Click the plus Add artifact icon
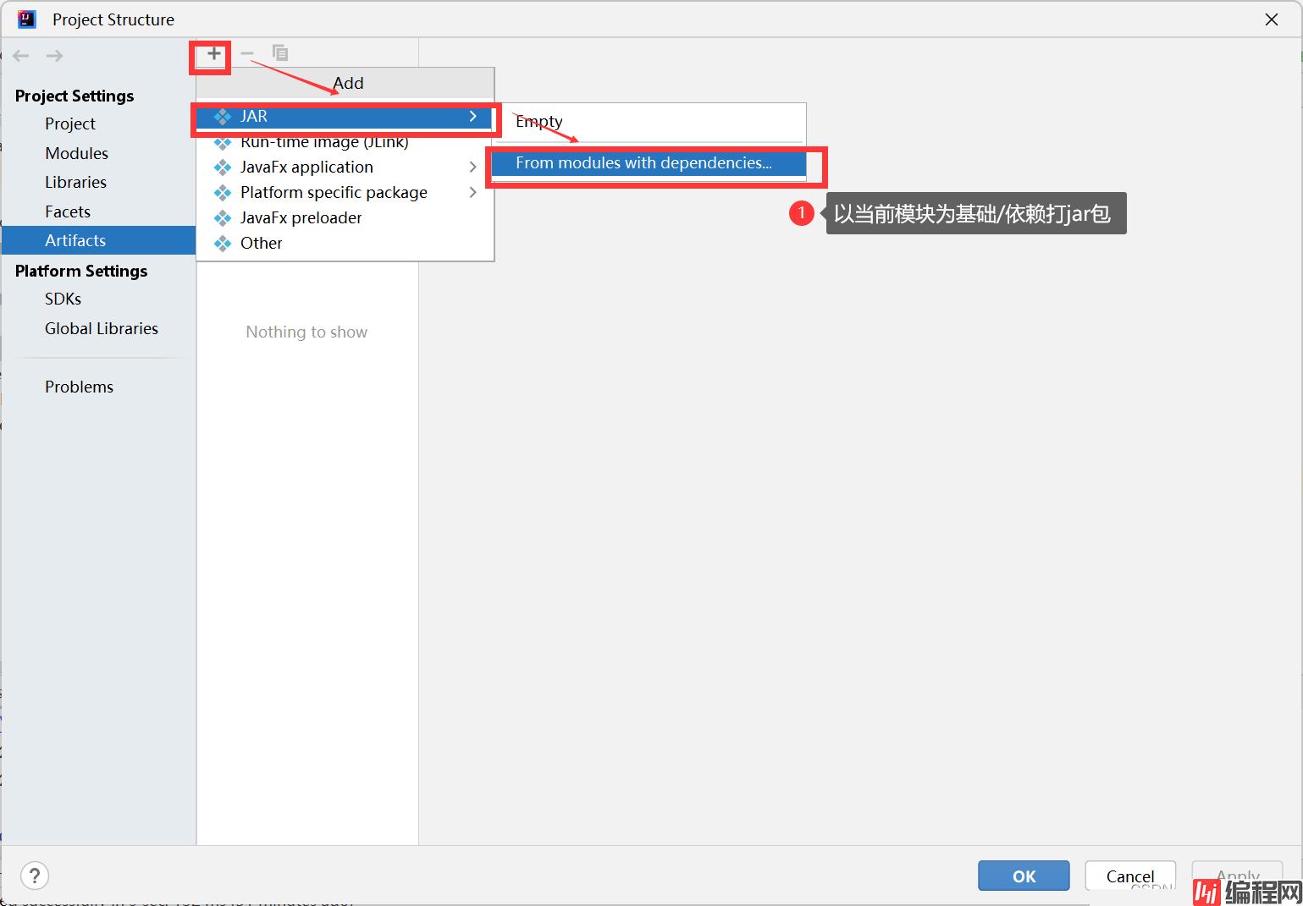This screenshot has width=1303, height=906. tap(213, 54)
